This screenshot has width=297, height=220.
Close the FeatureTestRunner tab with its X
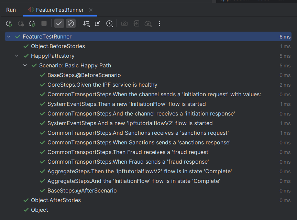tap(90, 10)
